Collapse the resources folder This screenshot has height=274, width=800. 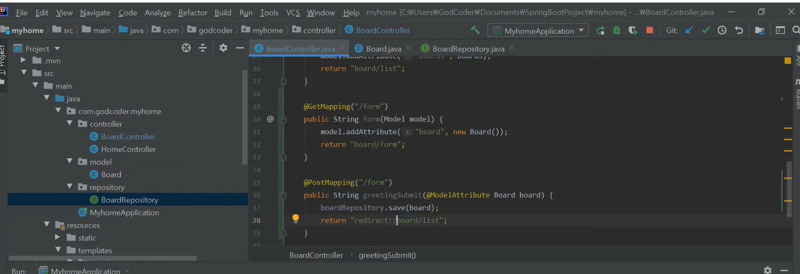click(x=46, y=225)
